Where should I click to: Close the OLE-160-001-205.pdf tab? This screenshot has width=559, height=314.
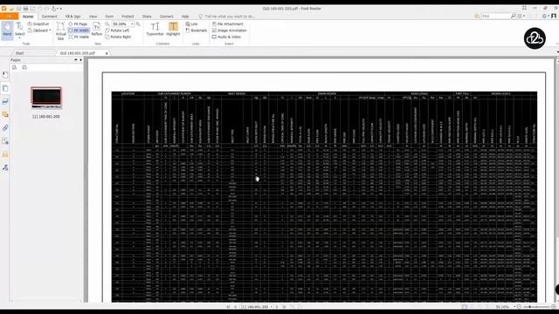pos(107,53)
